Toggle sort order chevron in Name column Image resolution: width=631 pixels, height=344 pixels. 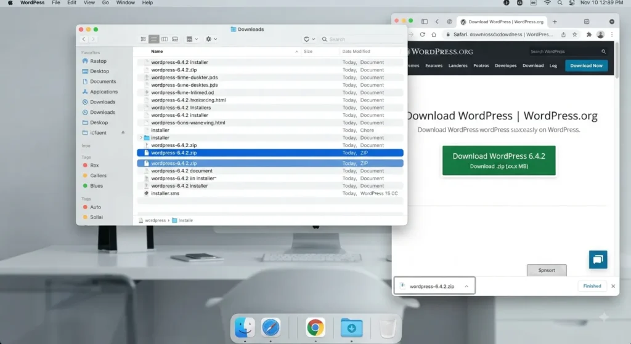pos(296,52)
